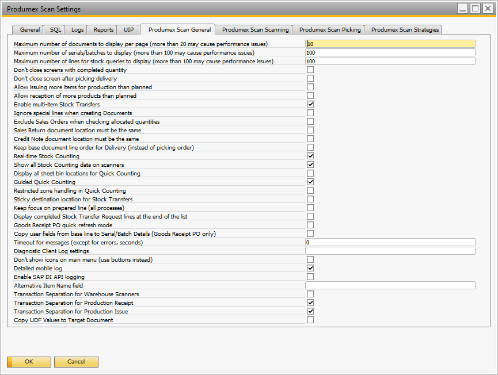Maximize the Produmex Scan Settings window
This screenshot has width=498, height=375.
[x=475, y=9]
